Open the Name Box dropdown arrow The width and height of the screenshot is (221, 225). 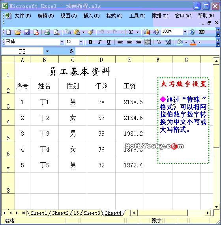[47, 51]
